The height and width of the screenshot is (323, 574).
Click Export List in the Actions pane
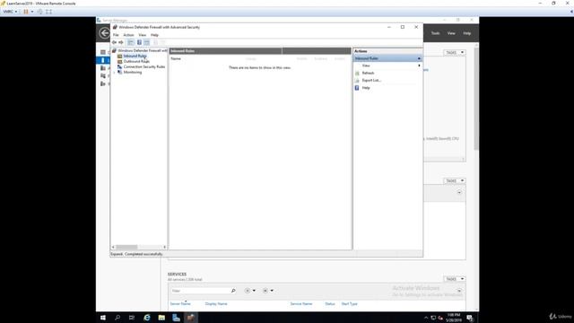(371, 81)
